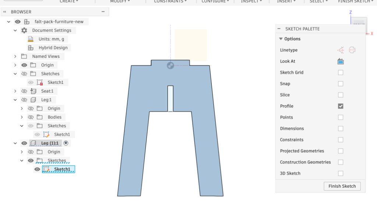Expand the Bodies folder node

[x=22, y=117]
